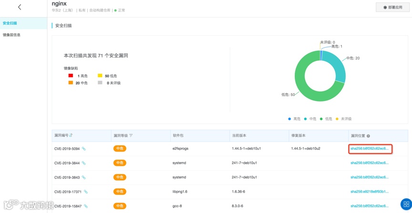Image resolution: width=412 pixels, height=213 pixels.
Task: Open link icon next to CVE-2019-3843
Action: (84, 177)
